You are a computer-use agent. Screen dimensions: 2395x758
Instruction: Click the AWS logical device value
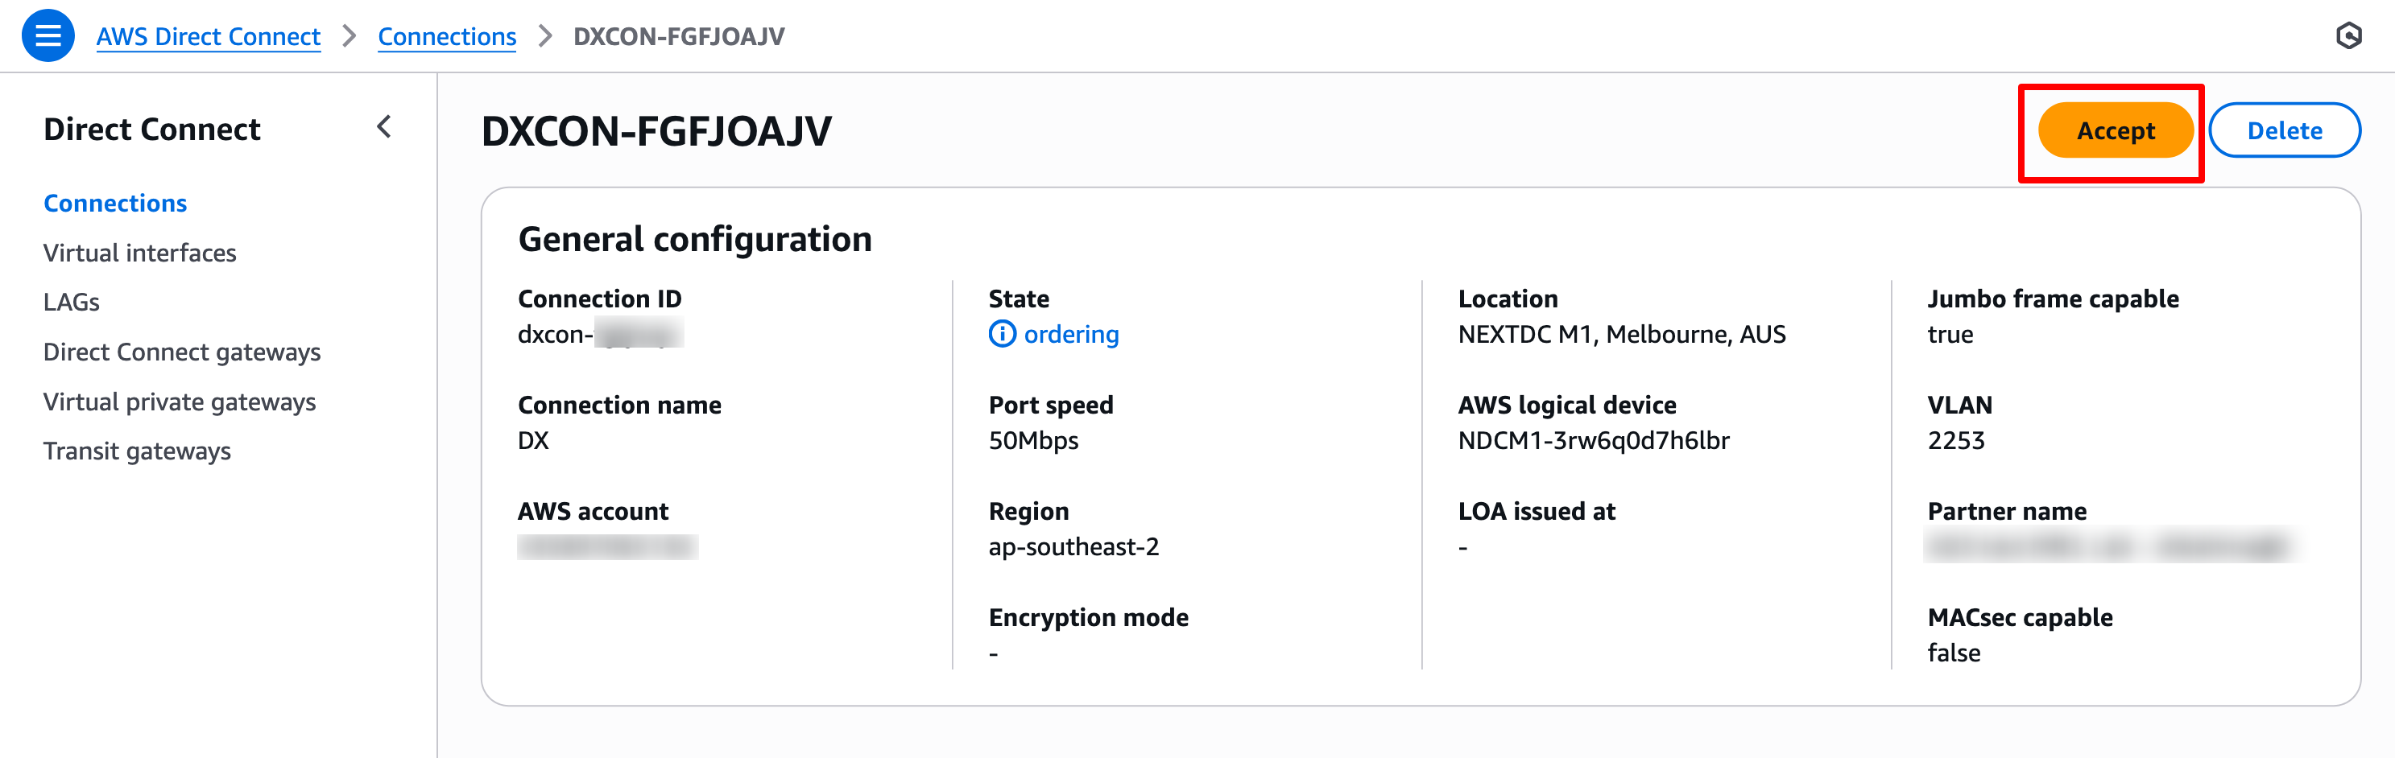click(x=1594, y=440)
